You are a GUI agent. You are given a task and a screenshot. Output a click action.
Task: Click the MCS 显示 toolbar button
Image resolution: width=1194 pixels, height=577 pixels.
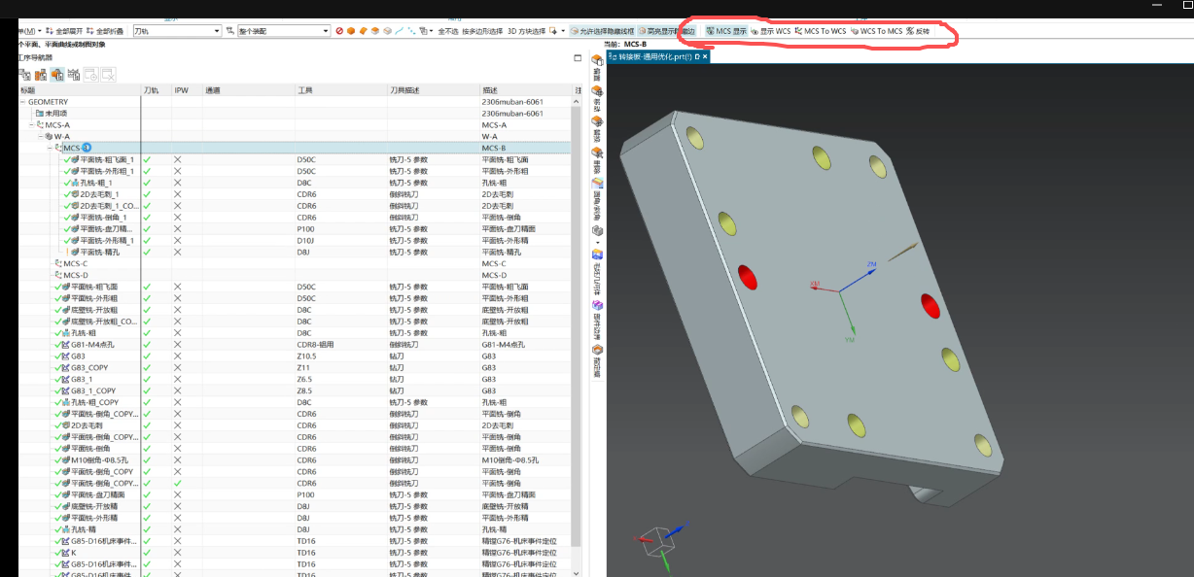tap(726, 31)
